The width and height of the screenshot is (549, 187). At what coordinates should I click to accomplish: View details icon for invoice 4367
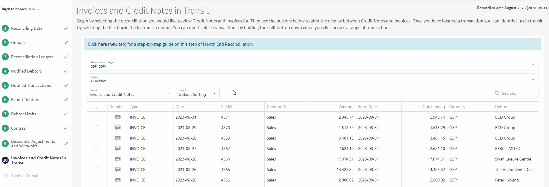point(118,149)
